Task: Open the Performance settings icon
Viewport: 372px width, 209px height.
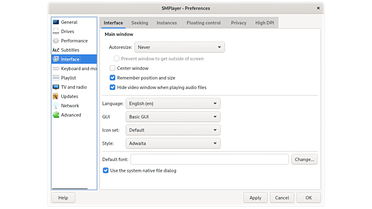Action: [x=56, y=41]
